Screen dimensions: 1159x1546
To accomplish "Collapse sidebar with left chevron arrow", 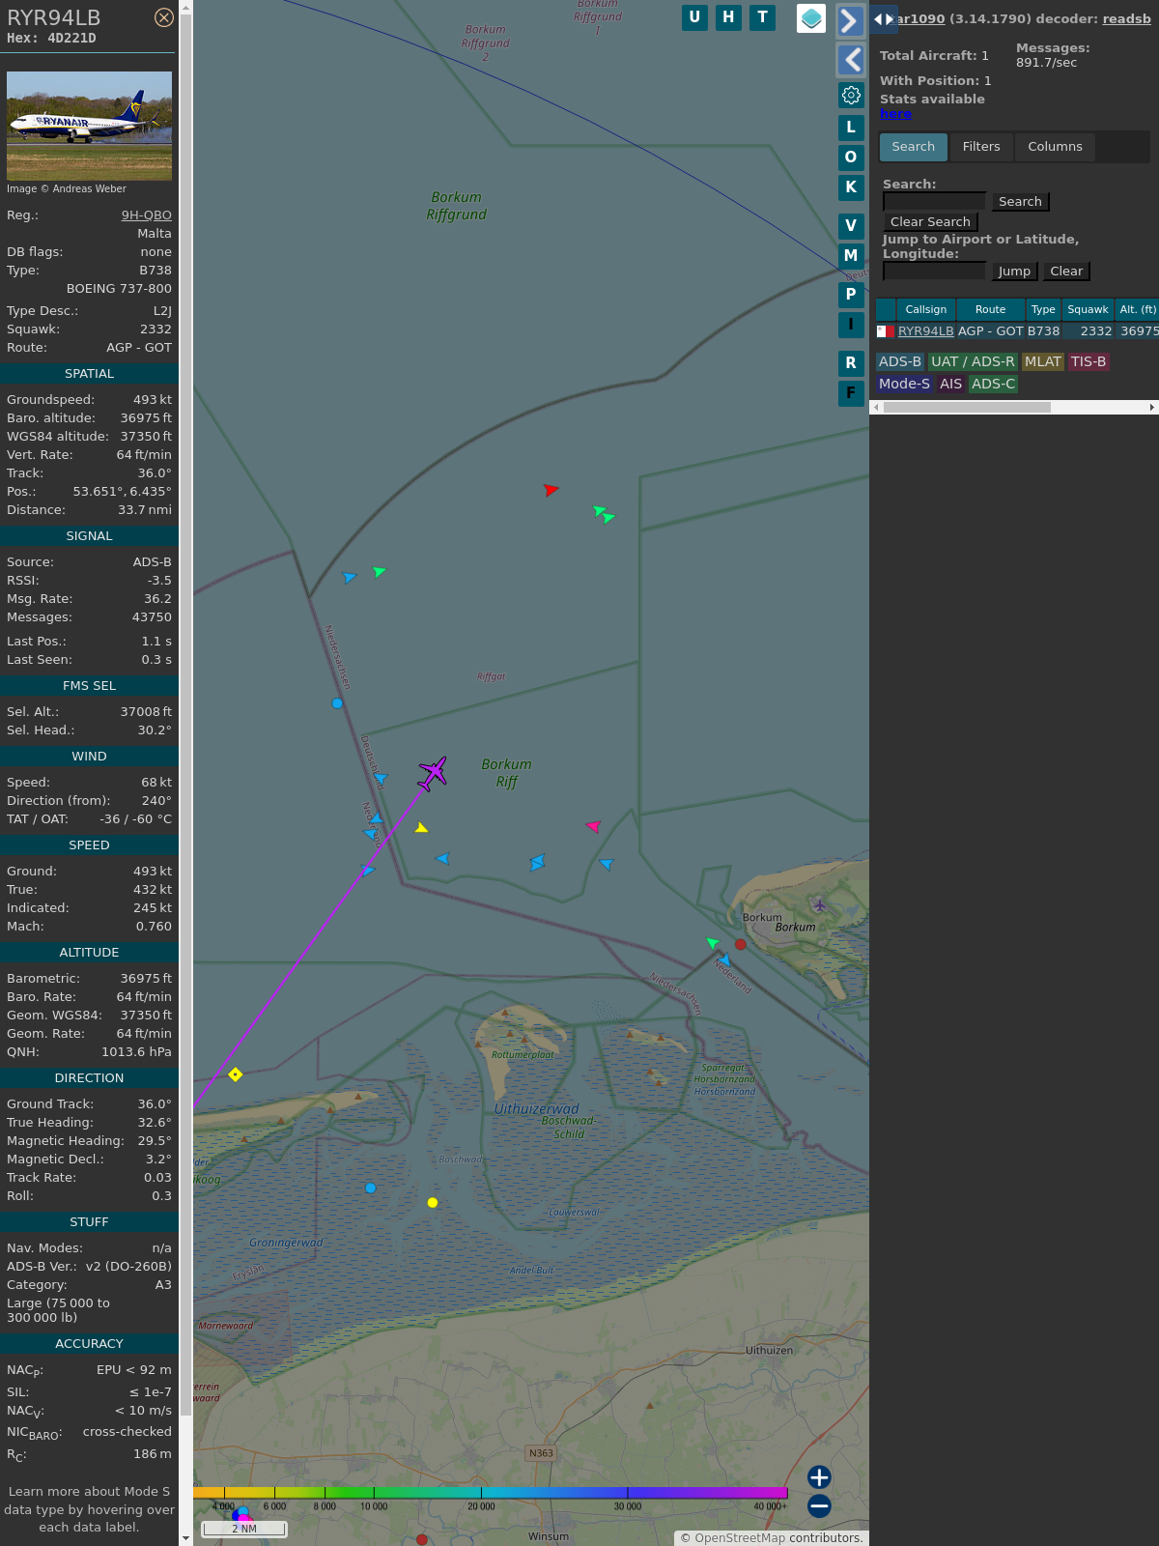I will 850,60.
